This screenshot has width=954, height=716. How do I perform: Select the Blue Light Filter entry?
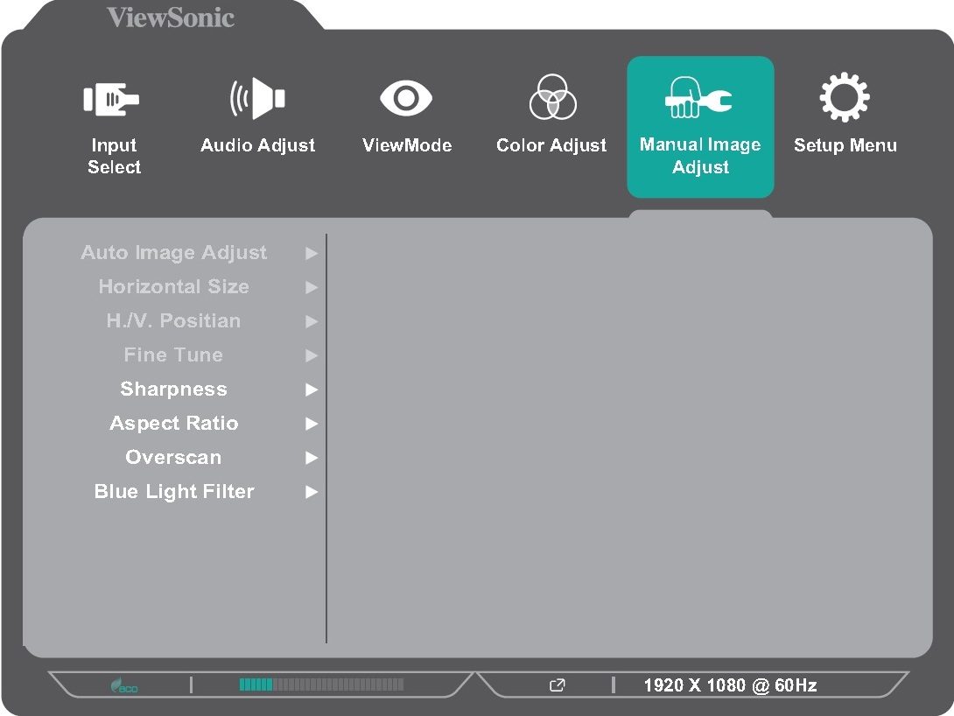pos(174,492)
